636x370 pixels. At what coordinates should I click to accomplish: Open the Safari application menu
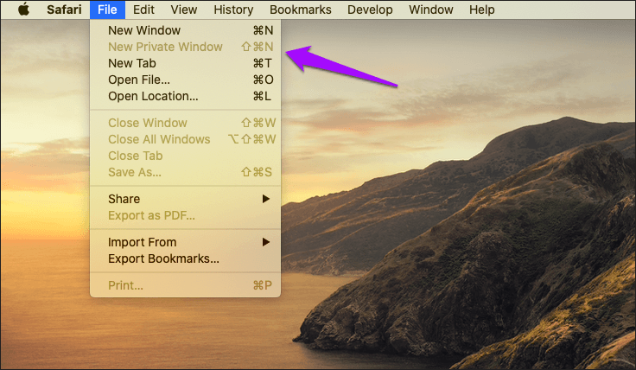tap(64, 10)
